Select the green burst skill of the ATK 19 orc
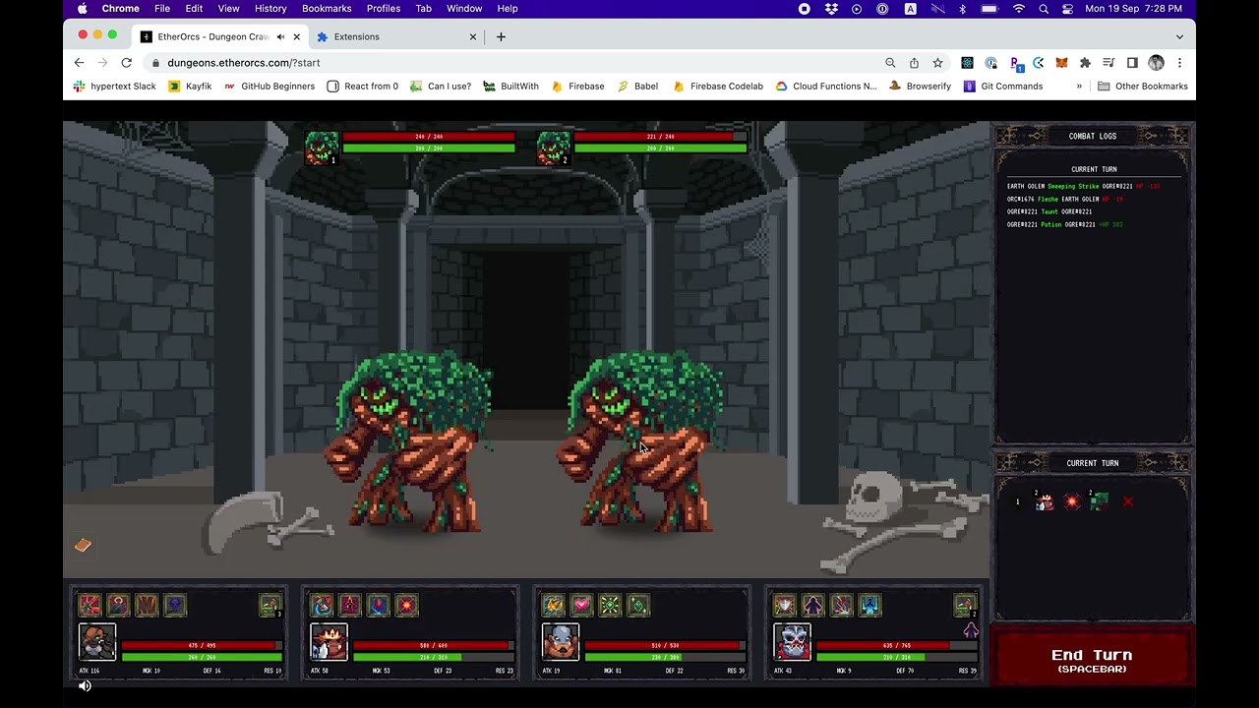 (x=610, y=605)
